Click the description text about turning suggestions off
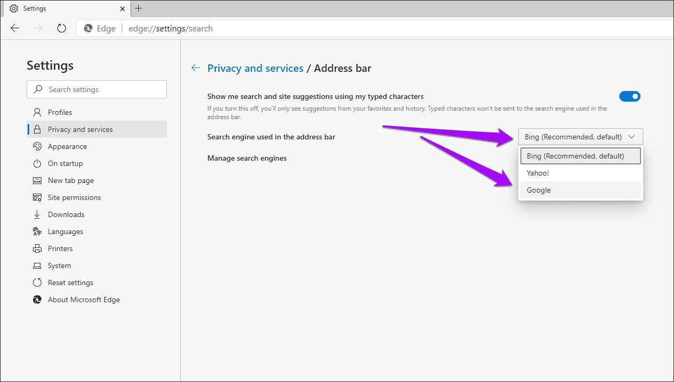Image resolution: width=674 pixels, height=382 pixels. (407, 112)
